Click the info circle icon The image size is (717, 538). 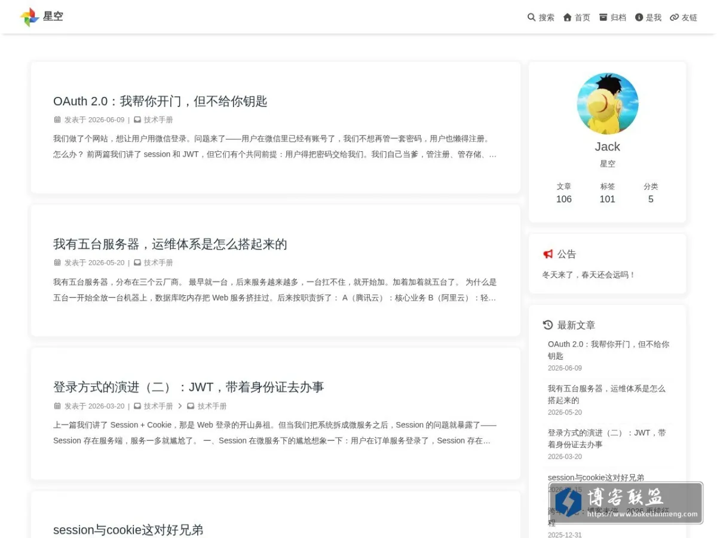(639, 17)
